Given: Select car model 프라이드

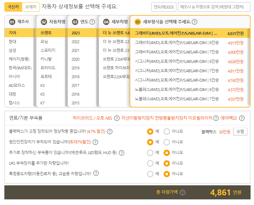Looking at the screenshot, I should coord(51,68).
